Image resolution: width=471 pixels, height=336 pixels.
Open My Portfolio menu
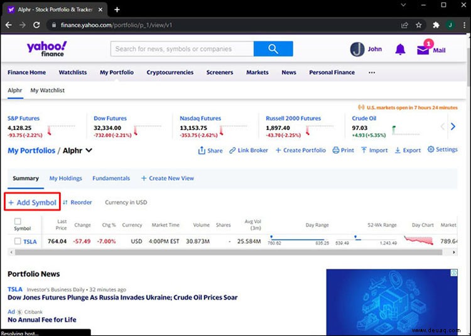click(117, 72)
